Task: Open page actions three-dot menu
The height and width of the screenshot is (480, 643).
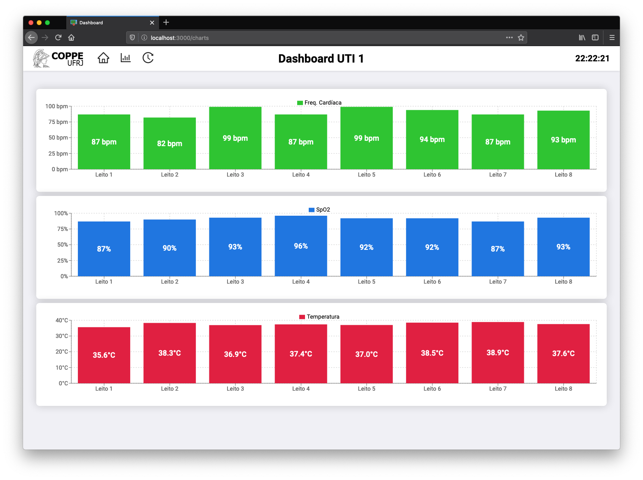Action: (509, 37)
